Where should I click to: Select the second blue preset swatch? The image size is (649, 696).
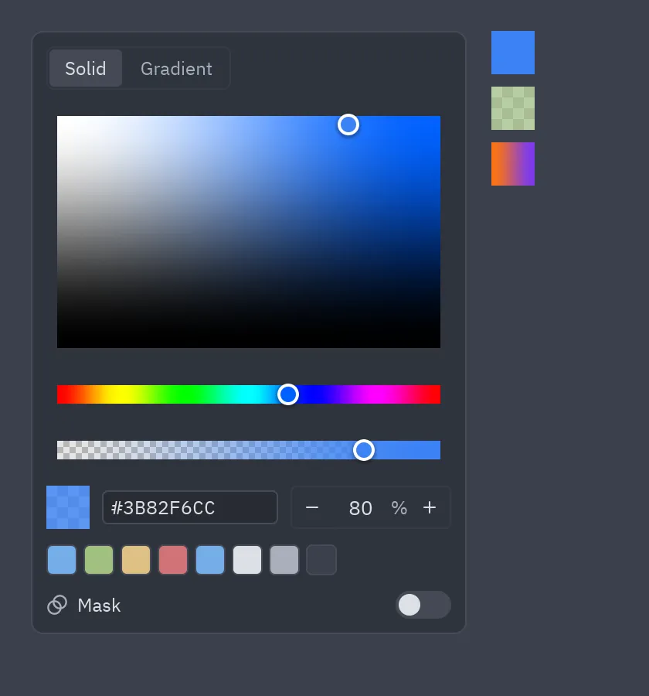click(210, 560)
